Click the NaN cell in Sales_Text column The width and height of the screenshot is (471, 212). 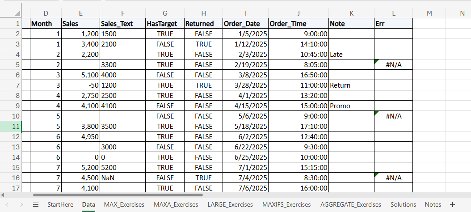click(123, 178)
